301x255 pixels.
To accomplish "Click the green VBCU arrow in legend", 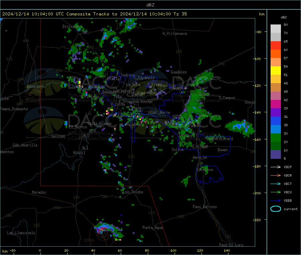I will click(x=276, y=192).
